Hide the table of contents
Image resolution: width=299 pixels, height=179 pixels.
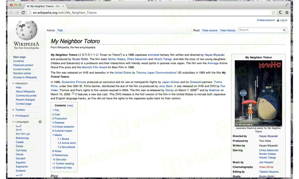point(70,106)
